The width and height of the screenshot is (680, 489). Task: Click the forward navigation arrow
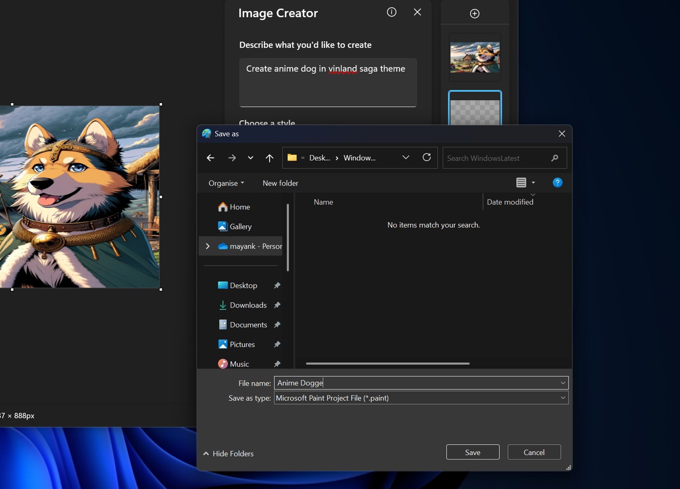tap(232, 157)
